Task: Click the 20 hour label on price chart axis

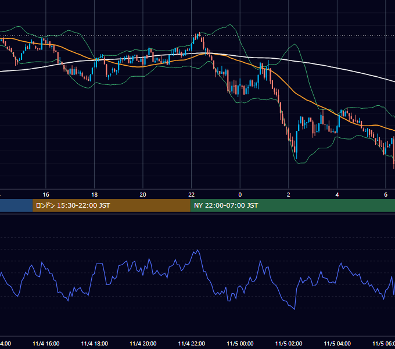Action: click(143, 195)
